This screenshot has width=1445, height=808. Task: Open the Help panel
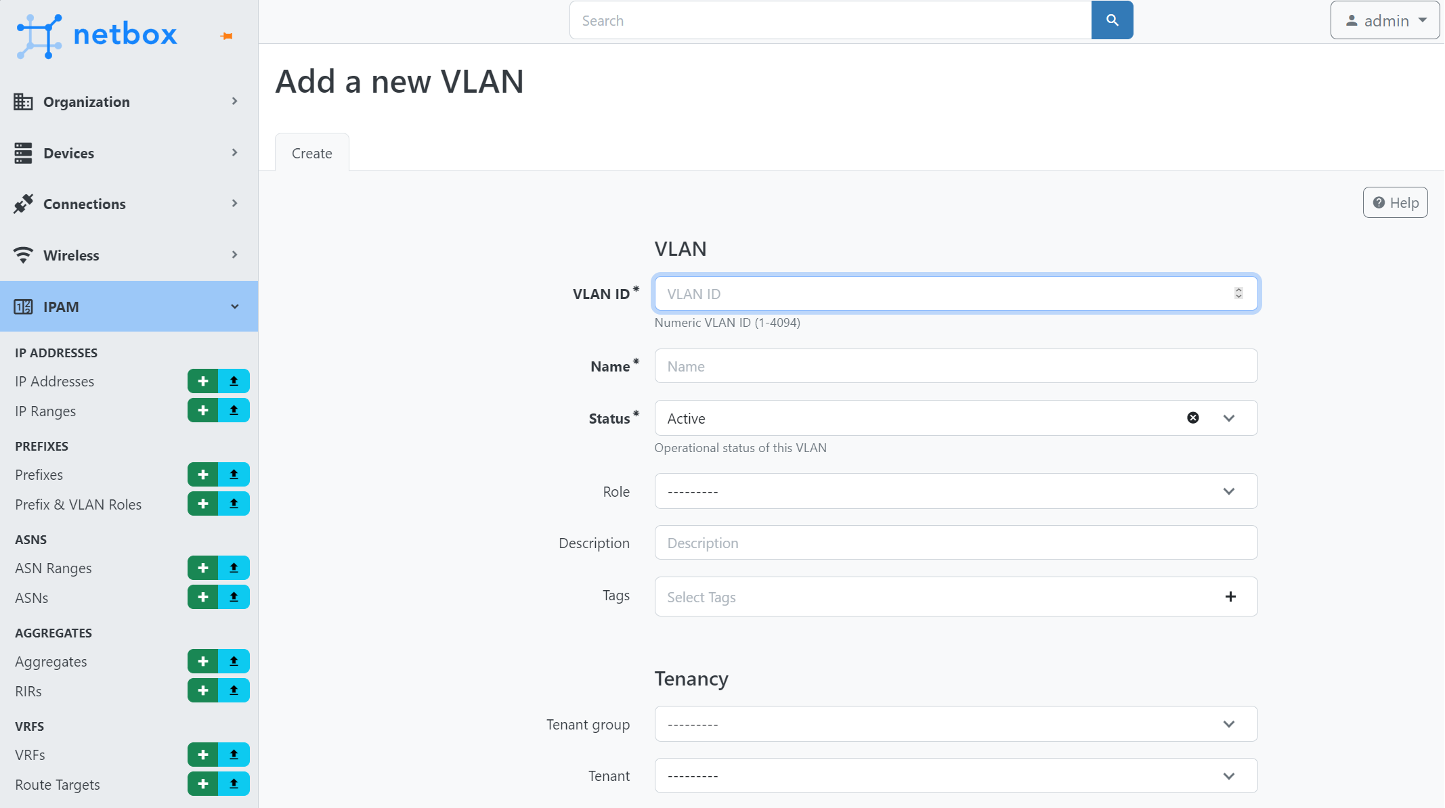[1395, 202]
